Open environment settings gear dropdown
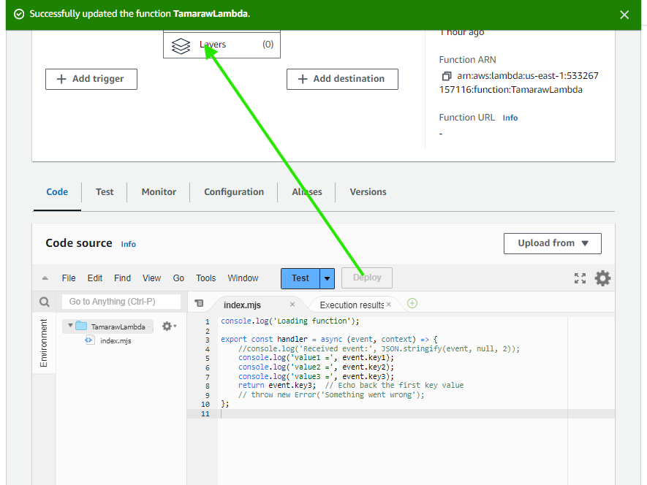Viewport: 647px width, 485px height. click(x=169, y=326)
